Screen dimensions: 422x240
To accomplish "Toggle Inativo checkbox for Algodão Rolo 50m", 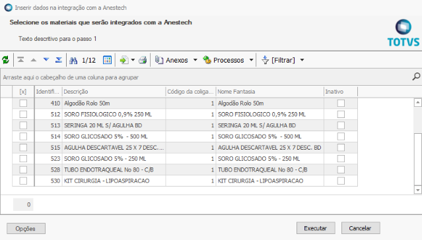I will (341, 104).
